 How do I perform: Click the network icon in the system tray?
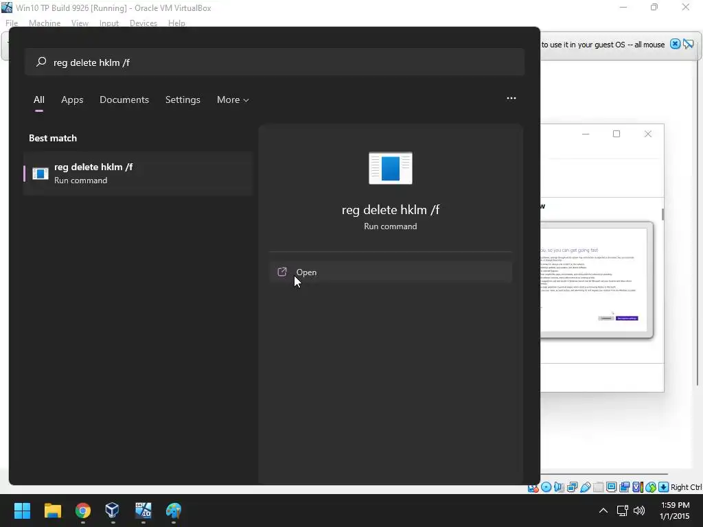coord(622,511)
